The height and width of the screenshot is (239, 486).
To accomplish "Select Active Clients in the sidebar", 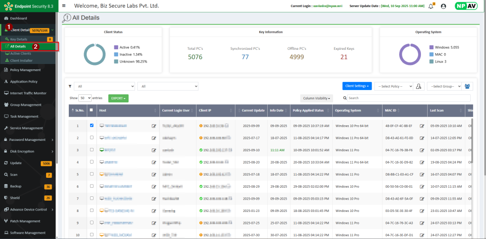I will click(21, 54).
